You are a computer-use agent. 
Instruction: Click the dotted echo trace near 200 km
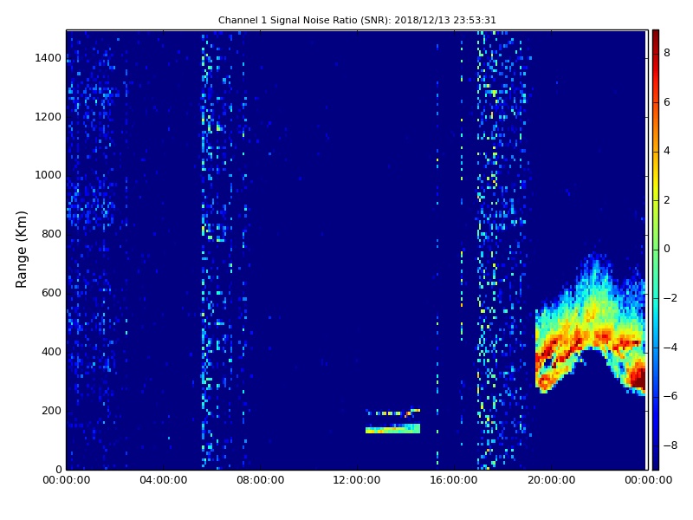point(392,413)
